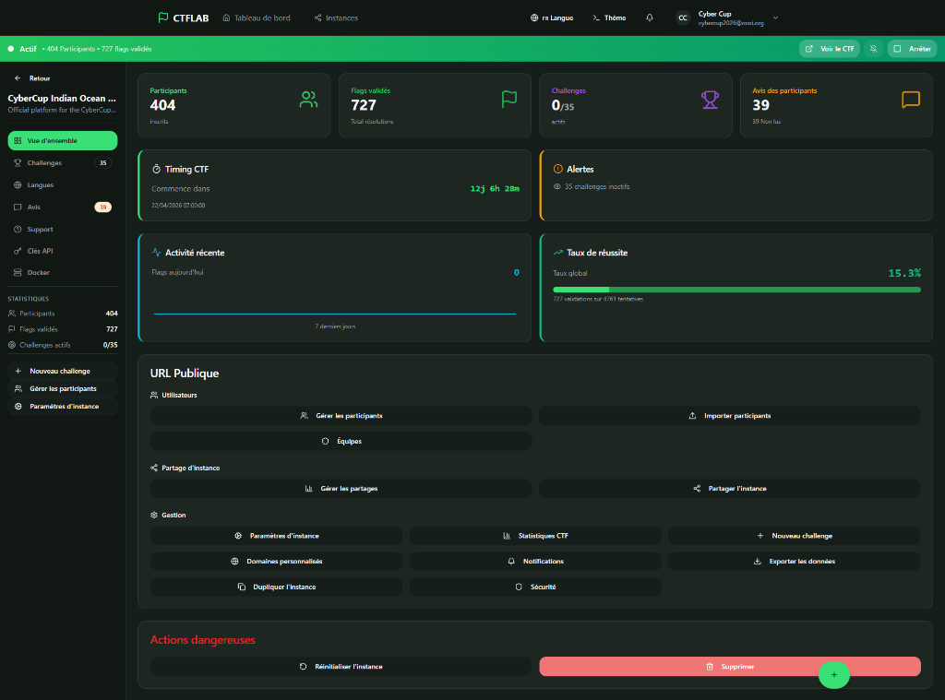This screenshot has height=700, width=945.
Task: Click the Participants card people icon
Action: click(308, 100)
